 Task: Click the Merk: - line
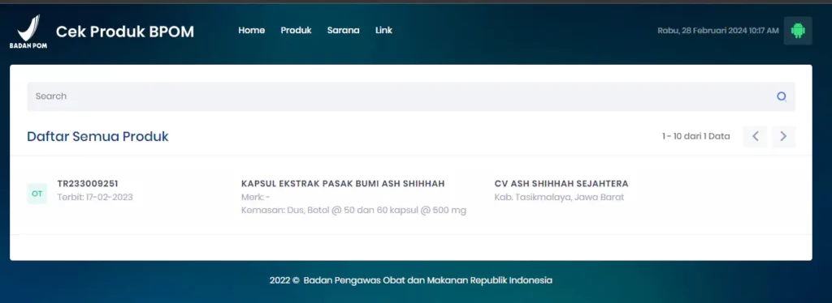click(256, 197)
